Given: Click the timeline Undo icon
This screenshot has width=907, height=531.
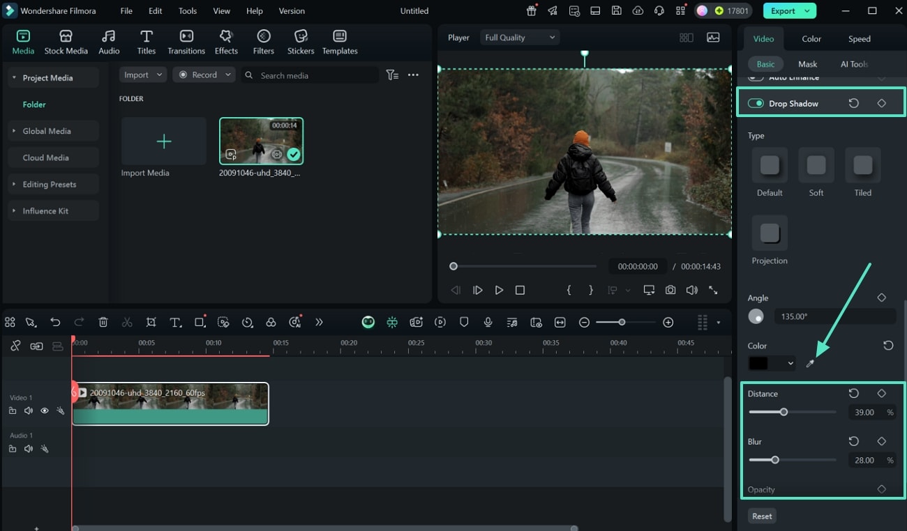Looking at the screenshot, I should (55, 322).
